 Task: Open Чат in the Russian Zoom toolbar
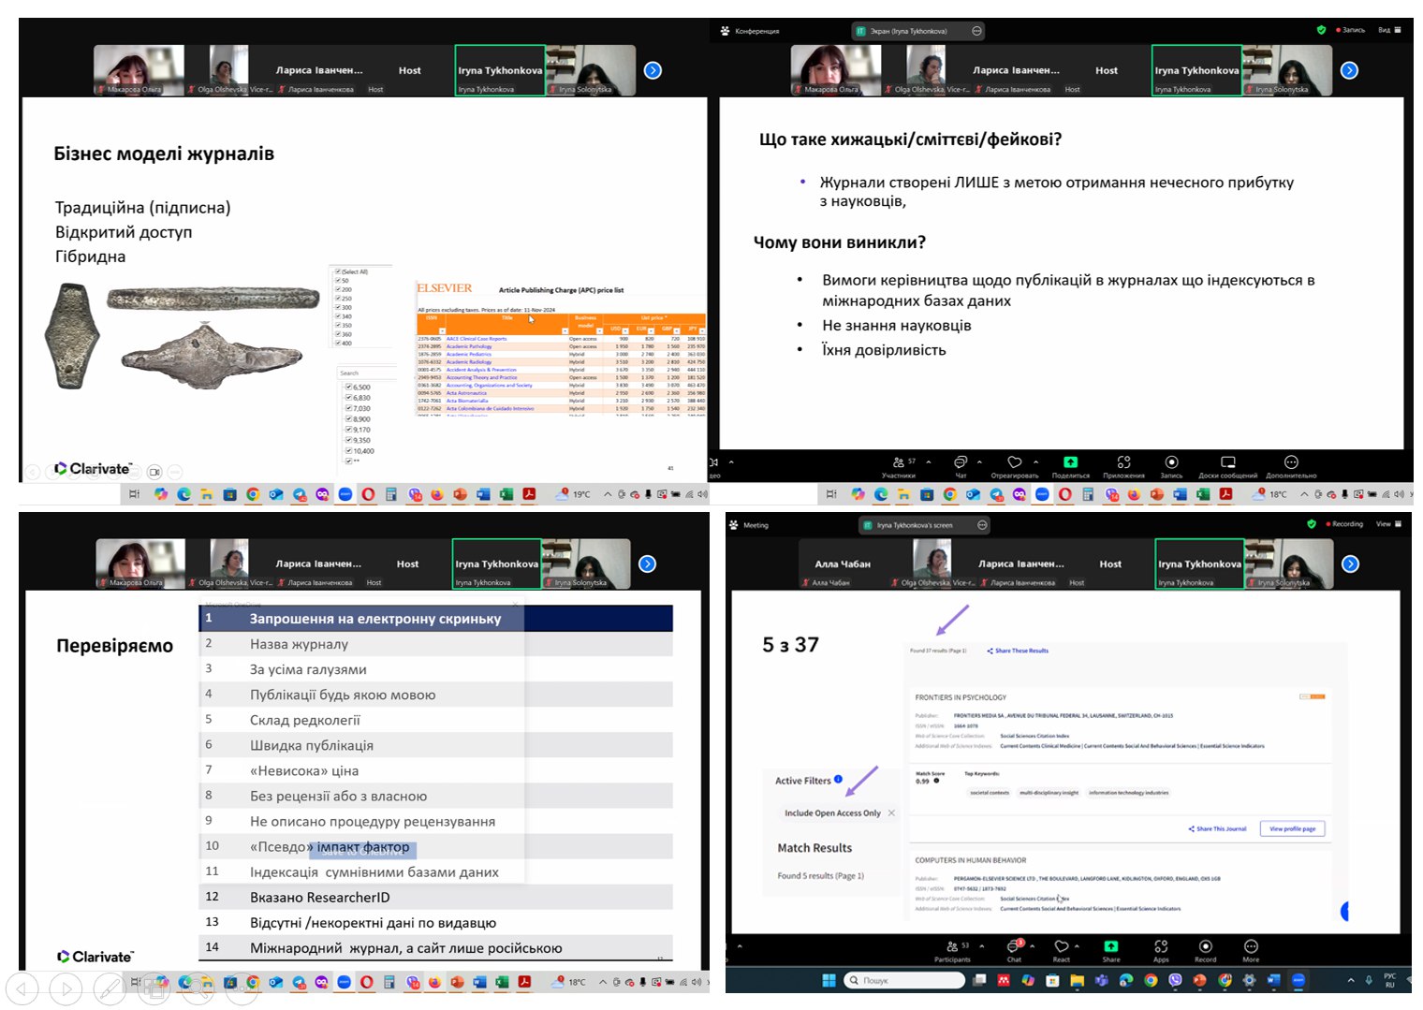(961, 466)
